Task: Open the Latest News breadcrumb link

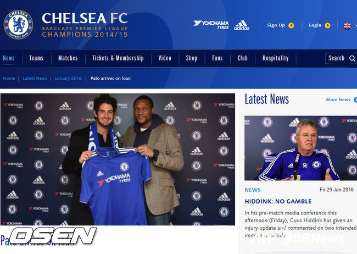Action: 35,78
